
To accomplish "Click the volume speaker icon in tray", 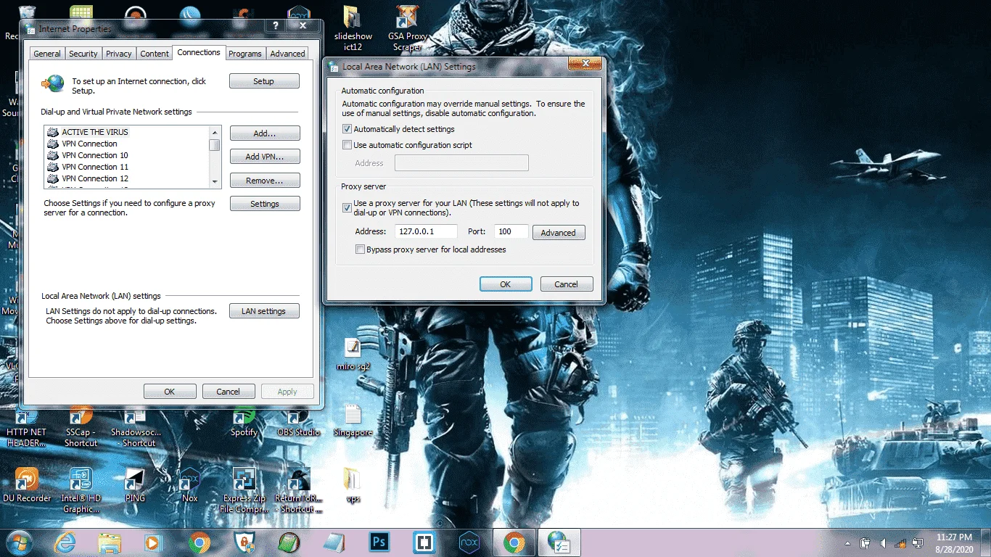I will click(x=883, y=542).
